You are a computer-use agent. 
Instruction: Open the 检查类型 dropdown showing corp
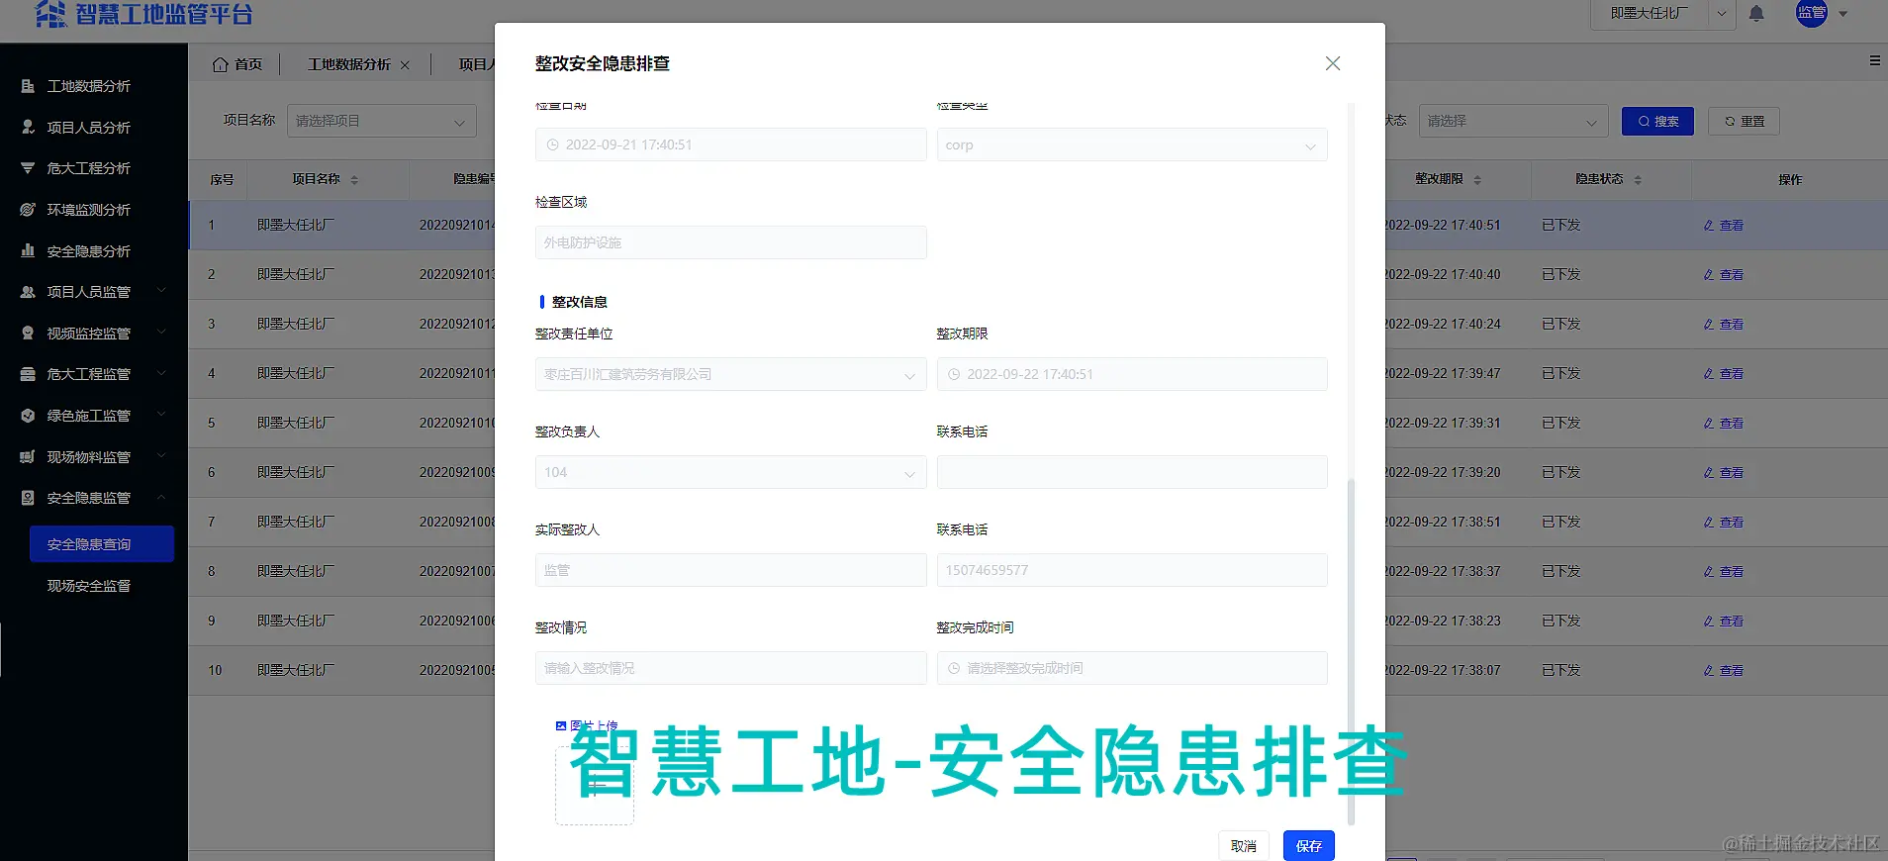(x=1132, y=144)
